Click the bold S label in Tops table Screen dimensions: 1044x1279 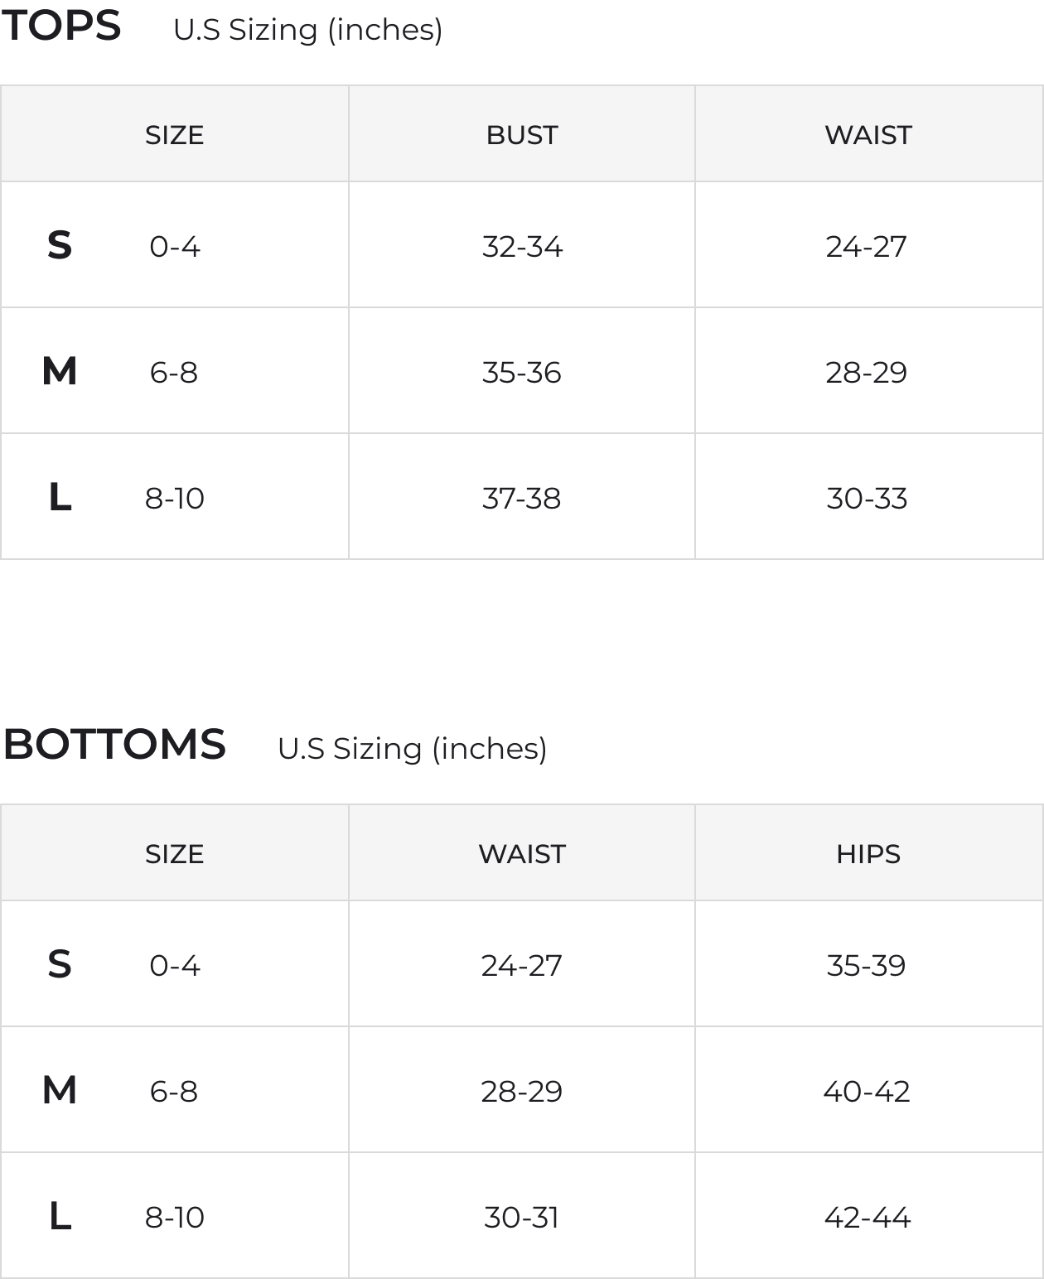click(x=60, y=246)
